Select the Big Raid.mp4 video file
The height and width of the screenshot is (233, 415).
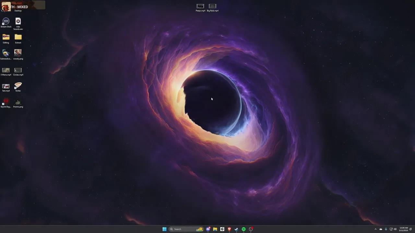pyautogui.click(x=213, y=6)
